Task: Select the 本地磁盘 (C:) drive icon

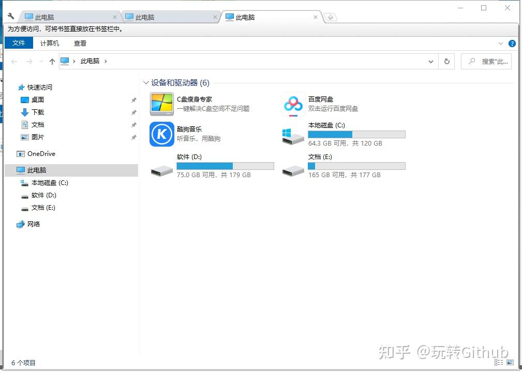Action: [292, 134]
